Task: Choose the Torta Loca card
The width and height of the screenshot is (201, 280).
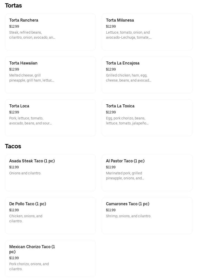Action: click(50, 118)
